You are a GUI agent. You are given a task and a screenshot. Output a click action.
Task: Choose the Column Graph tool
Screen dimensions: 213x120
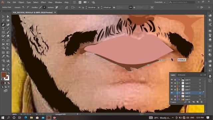[x=8, y=61]
